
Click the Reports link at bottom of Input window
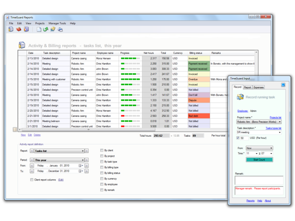pyautogui.click(x=250, y=201)
